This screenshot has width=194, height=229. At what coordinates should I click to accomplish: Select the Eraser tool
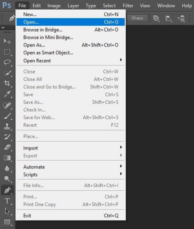pyautogui.click(x=7, y=147)
